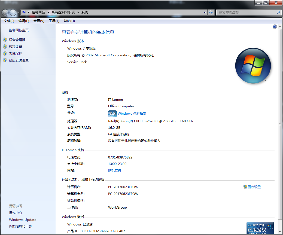Open the 帮助(H) menu
The image size is (283, 235).
[69, 21]
